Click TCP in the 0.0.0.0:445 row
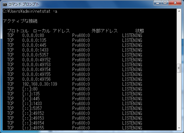Viewport: 184px width, 133px height. point(11,45)
